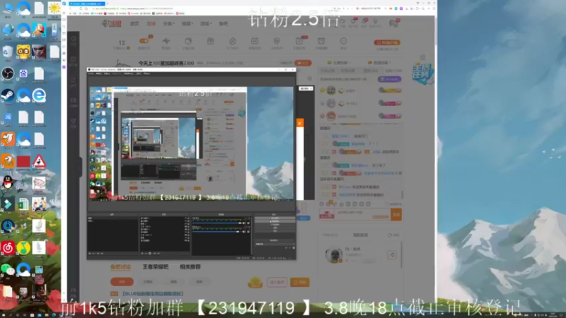The height and width of the screenshot is (318, 566).
Task: Mute the first OBS mixer audio channel
Action: (244, 223)
